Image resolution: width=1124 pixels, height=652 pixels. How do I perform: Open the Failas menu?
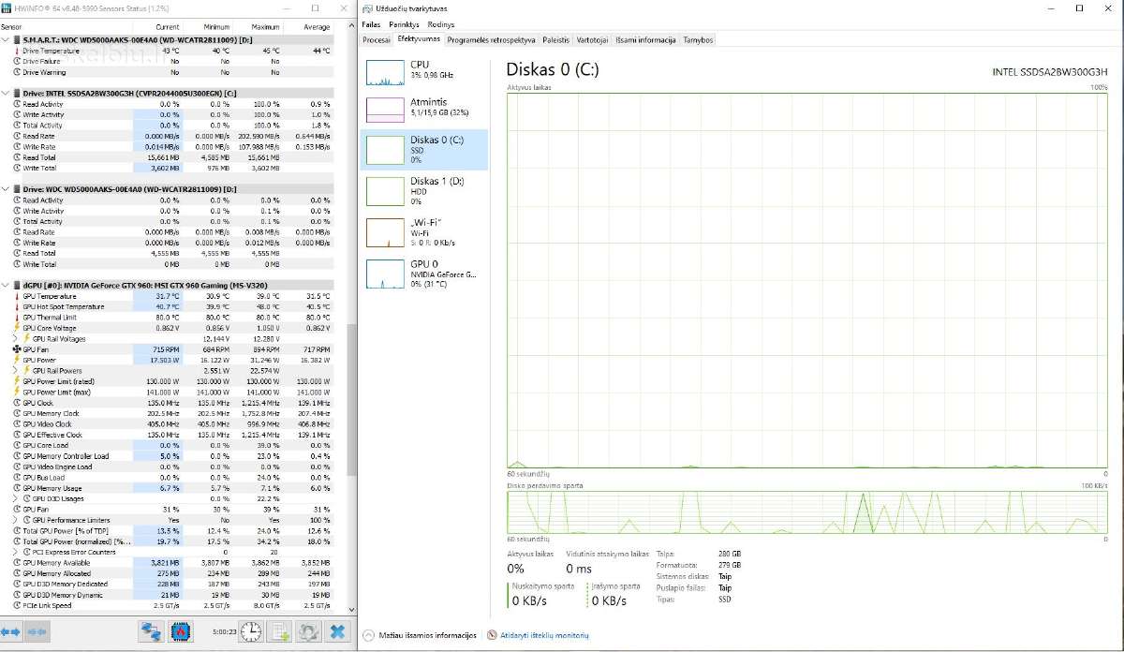coord(371,24)
